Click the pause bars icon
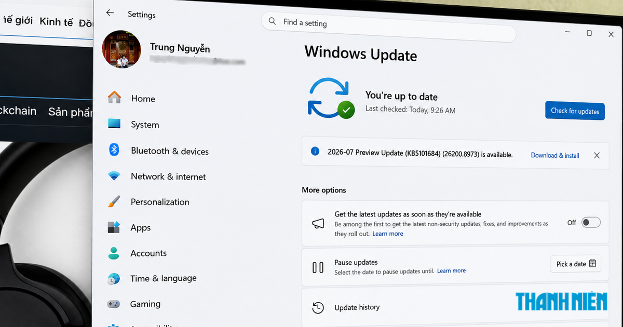 click(318, 267)
